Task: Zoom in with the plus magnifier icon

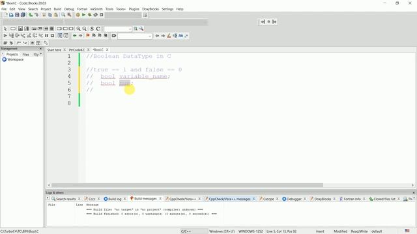Action: coord(78,29)
